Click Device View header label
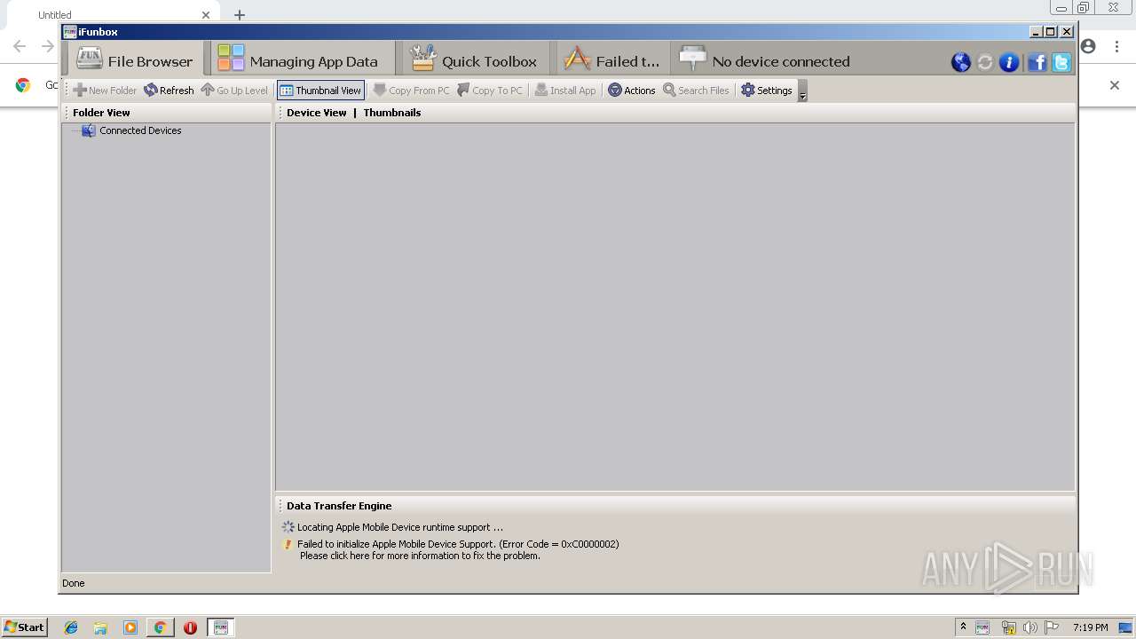Screen dimensions: 1136x639 [317, 113]
